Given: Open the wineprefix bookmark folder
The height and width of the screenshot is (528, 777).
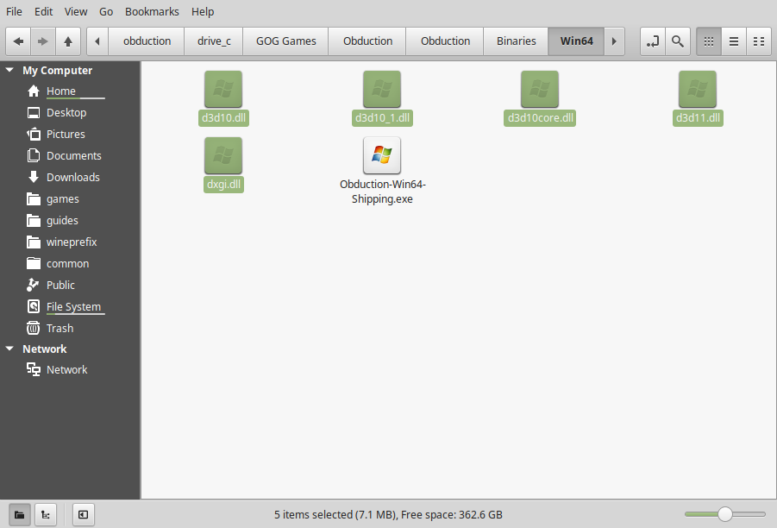Looking at the screenshot, I should 72,242.
